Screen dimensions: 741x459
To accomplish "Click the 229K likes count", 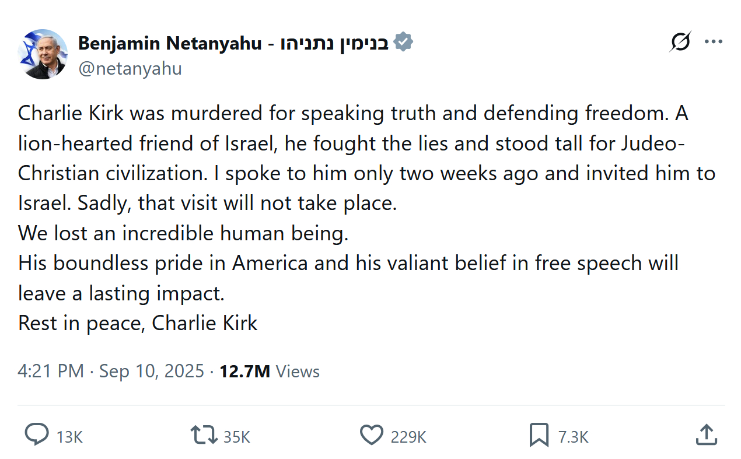I will [x=408, y=437].
